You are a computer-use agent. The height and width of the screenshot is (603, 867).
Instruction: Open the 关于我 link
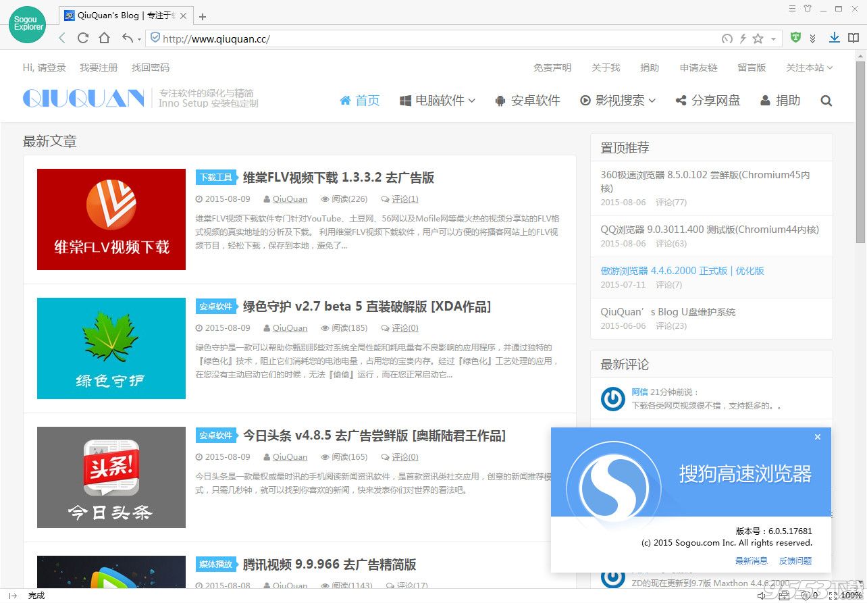(x=606, y=68)
